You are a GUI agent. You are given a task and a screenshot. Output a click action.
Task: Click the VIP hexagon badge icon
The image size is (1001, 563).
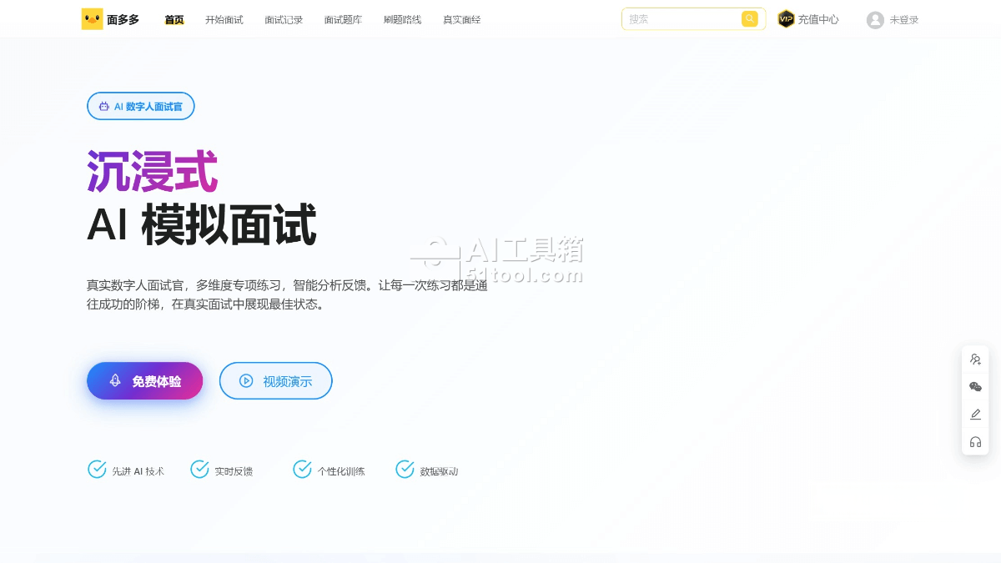(x=786, y=19)
